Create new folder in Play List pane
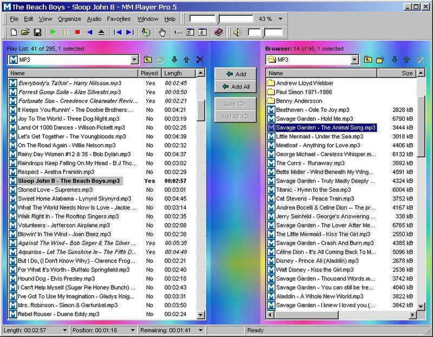 click(x=160, y=60)
